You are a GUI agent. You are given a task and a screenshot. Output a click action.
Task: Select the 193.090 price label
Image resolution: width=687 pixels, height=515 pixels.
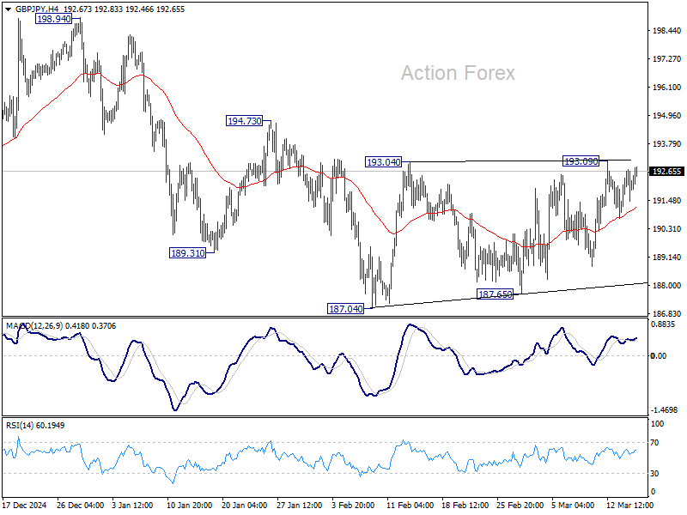tap(581, 161)
